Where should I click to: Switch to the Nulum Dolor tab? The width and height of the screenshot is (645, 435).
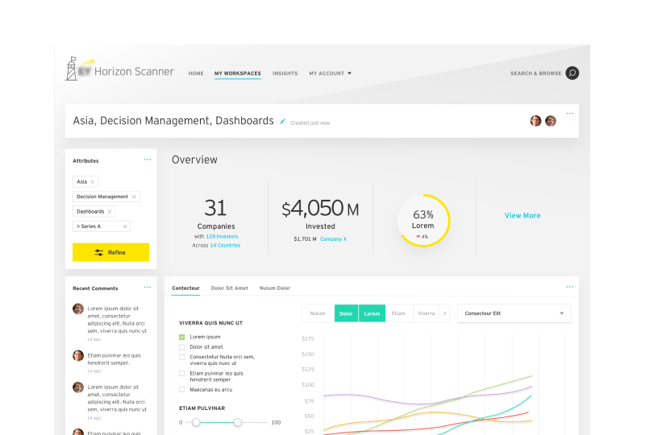275,288
